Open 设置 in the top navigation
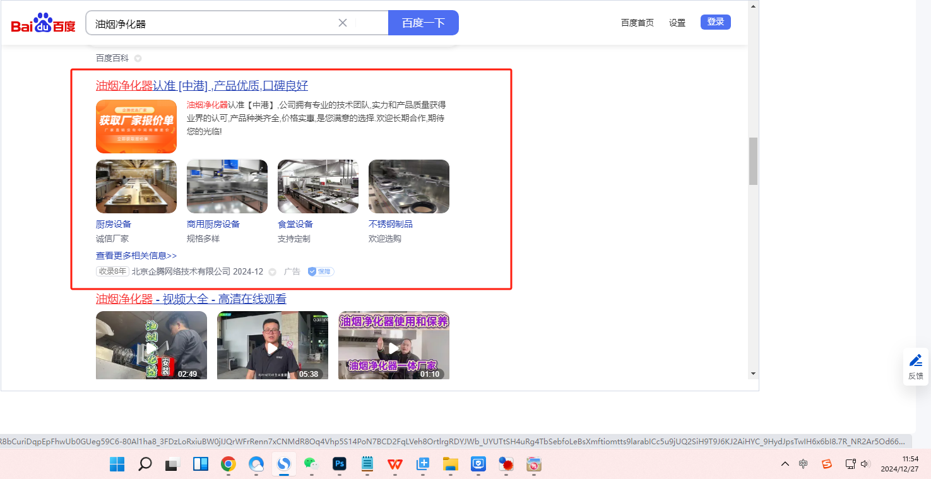 click(677, 23)
